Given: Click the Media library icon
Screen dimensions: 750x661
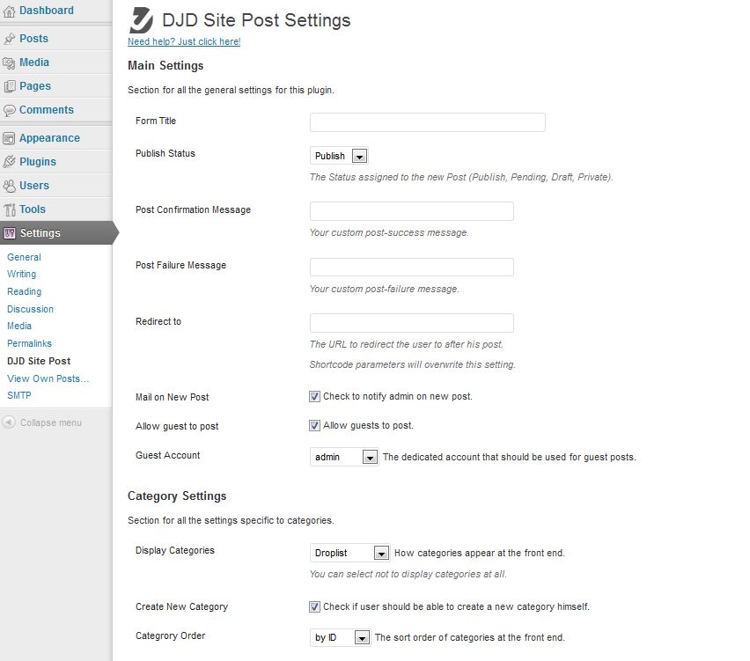Looking at the screenshot, I should click(9, 62).
